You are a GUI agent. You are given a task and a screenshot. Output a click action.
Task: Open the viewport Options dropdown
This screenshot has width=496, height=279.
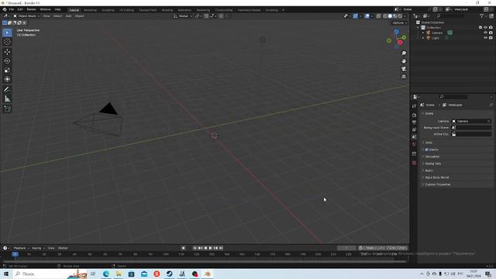(x=400, y=22)
